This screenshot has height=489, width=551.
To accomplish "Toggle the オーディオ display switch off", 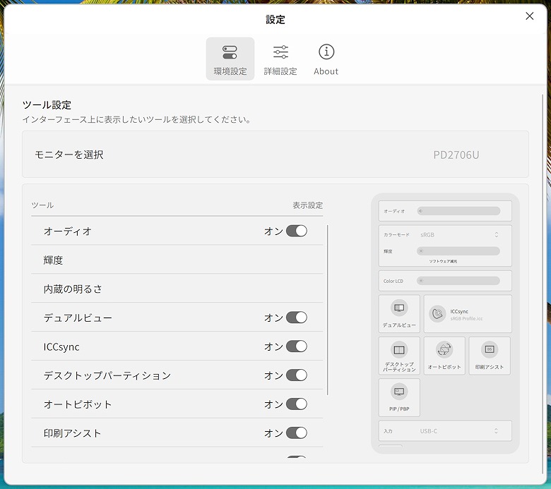I will [297, 231].
